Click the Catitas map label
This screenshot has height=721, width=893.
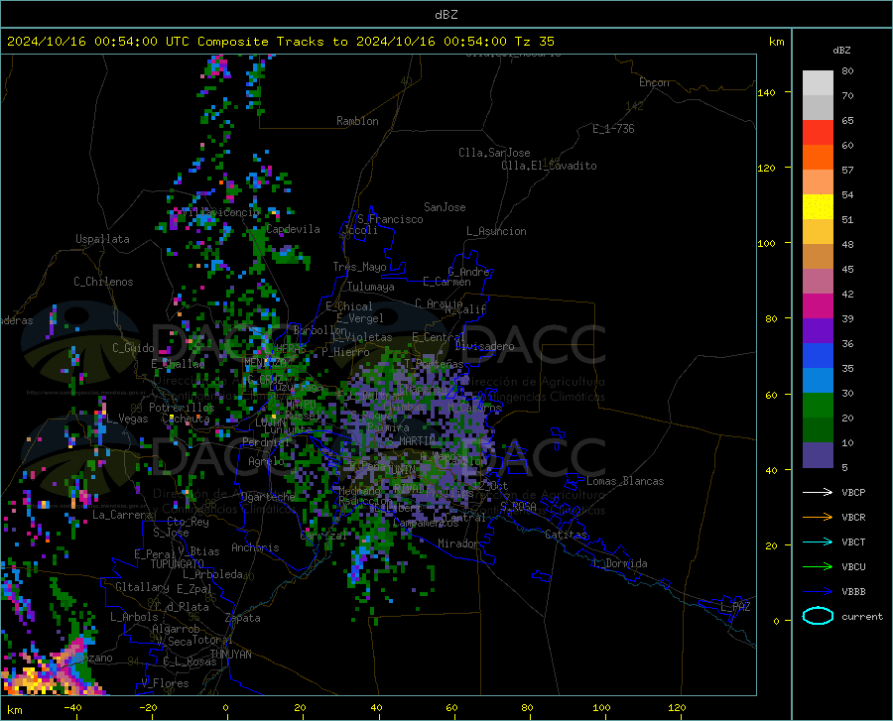[x=566, y=535]
